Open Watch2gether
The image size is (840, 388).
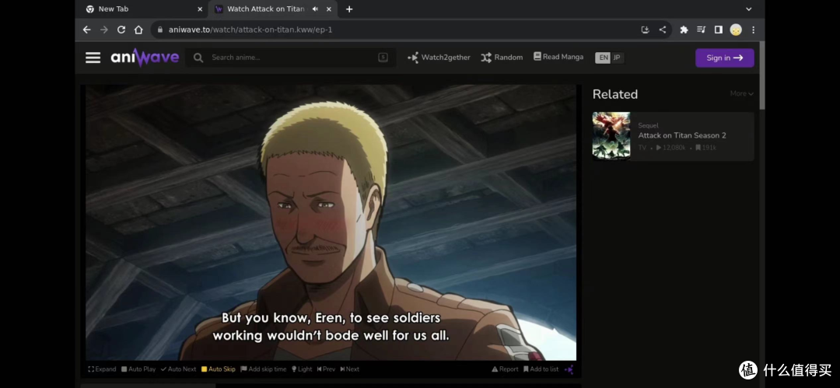[x=439, y=58]
